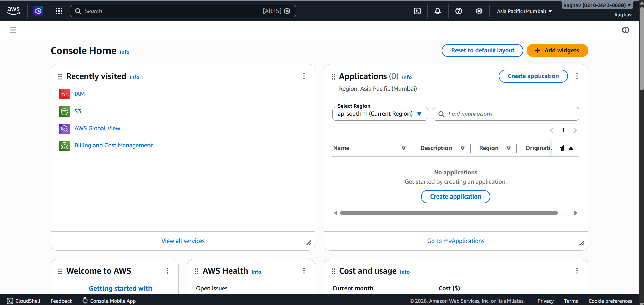Click the Billing and Cost Management icon

pyautogui.click(x=64, y=145)
